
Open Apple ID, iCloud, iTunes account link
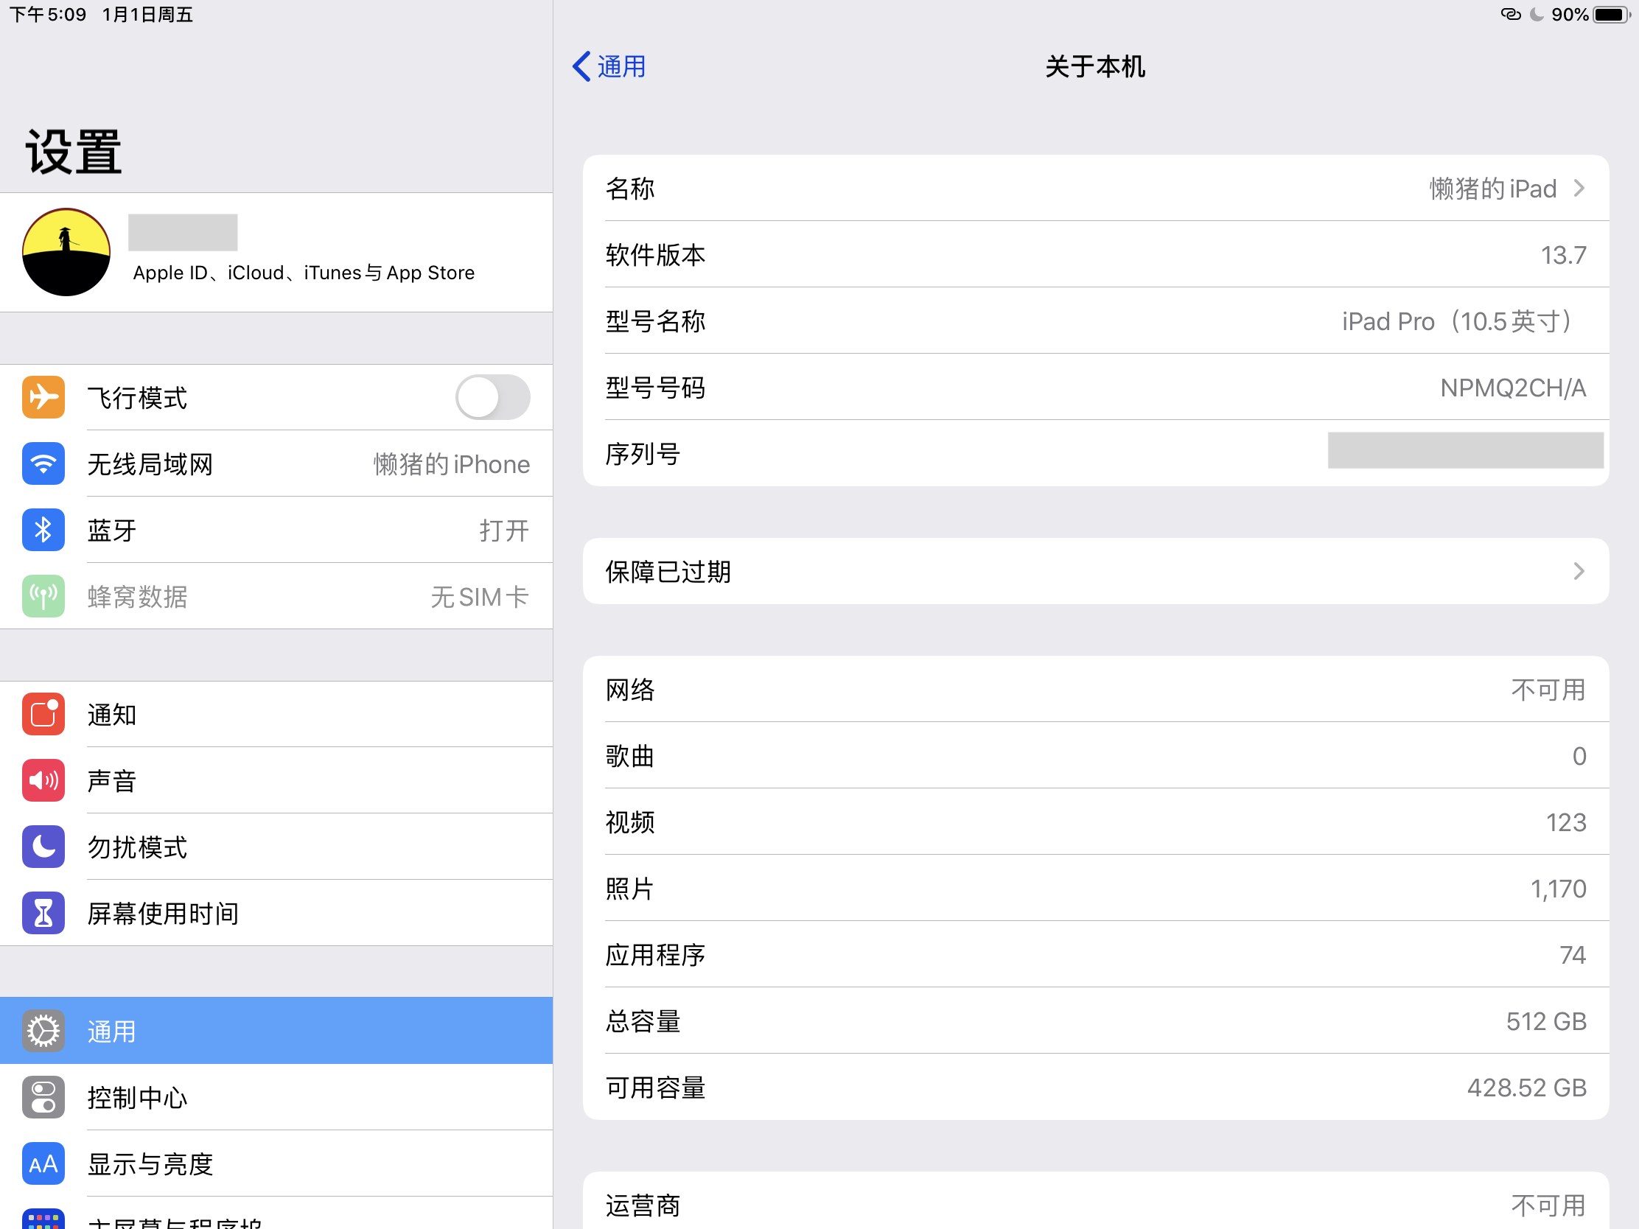[x=304, y=273]
